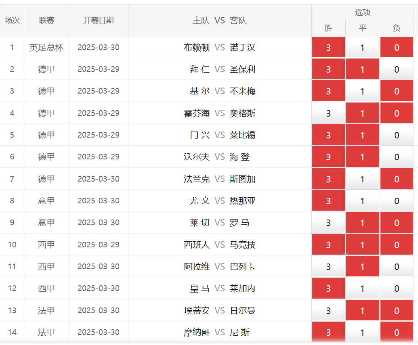The width and height of the screenshot is (418, 345).
Task: Select win (3) for 阿拉维 vs 巴列卡
Action: pos(328,267)
